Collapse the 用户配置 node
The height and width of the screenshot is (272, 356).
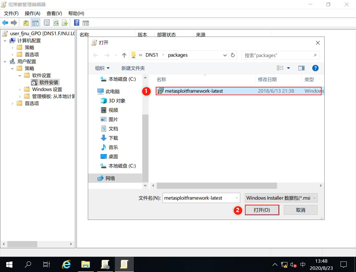5,62
